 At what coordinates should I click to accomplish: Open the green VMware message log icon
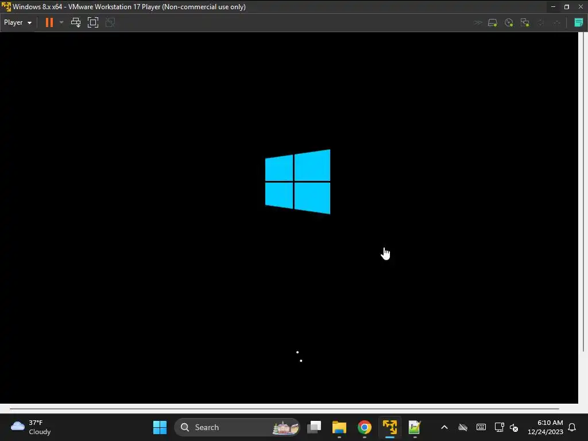pos(579,22)
